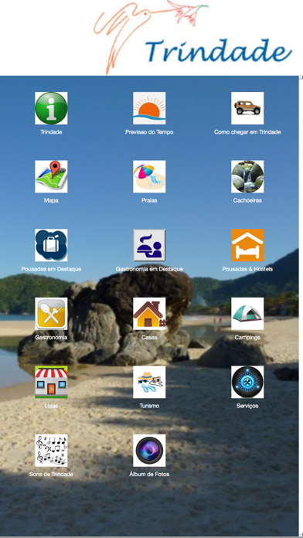Click the Previsao do Tempo label
Viewport: 303px width, 538px height.
click(x=149, y=131)
